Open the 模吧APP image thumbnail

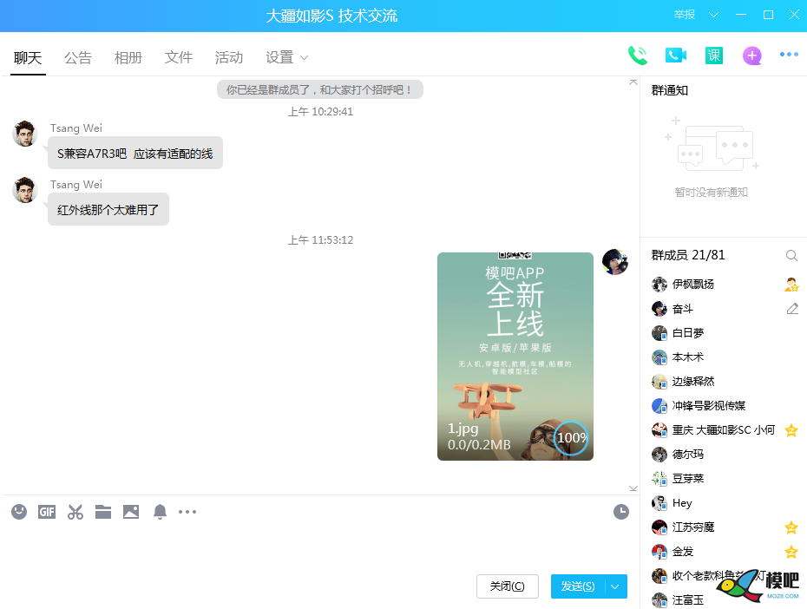click(515, 356)
